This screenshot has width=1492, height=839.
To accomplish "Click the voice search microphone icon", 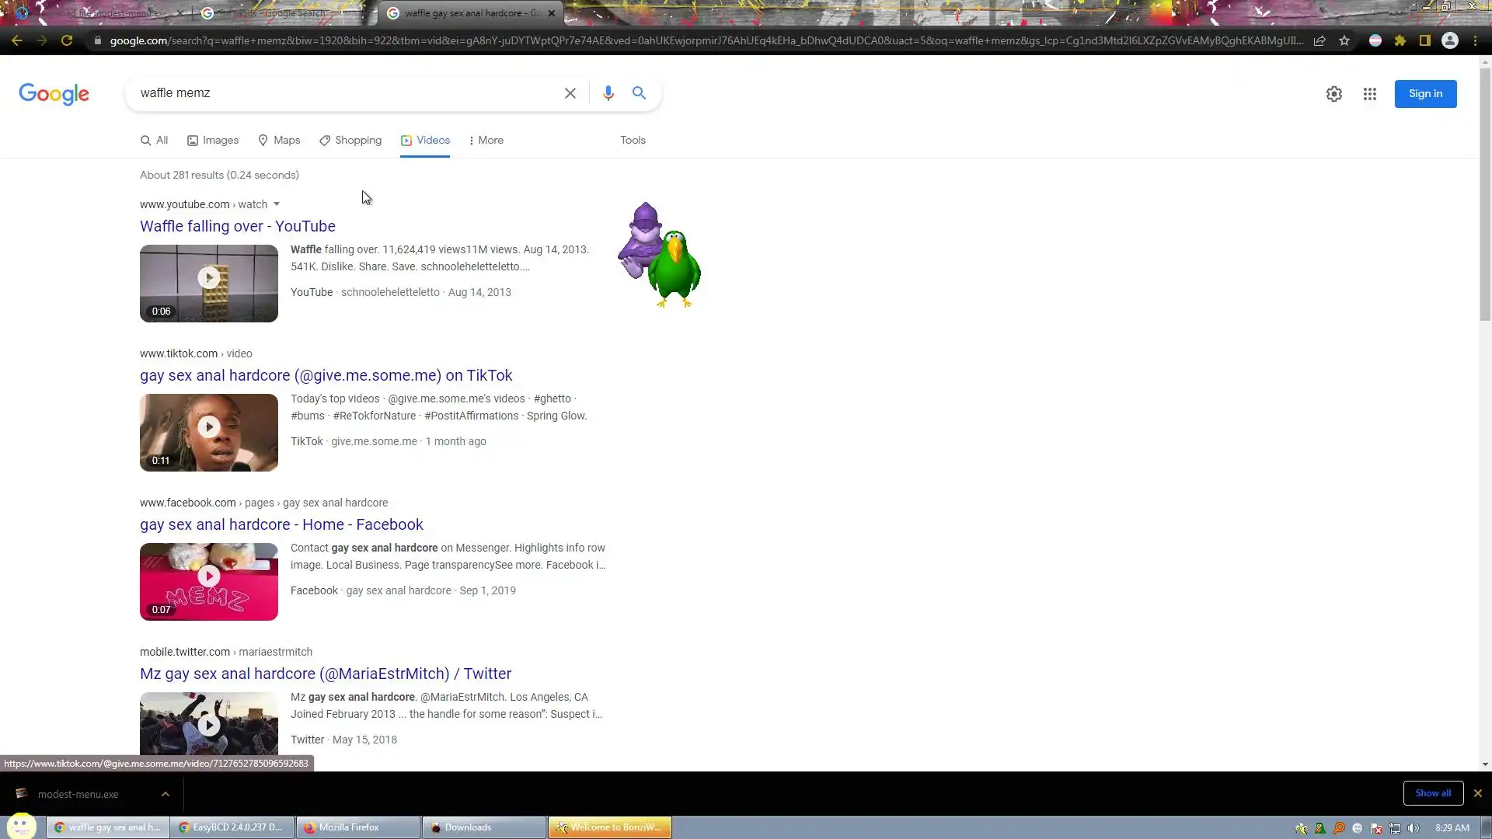I will [x=608, y=93].
